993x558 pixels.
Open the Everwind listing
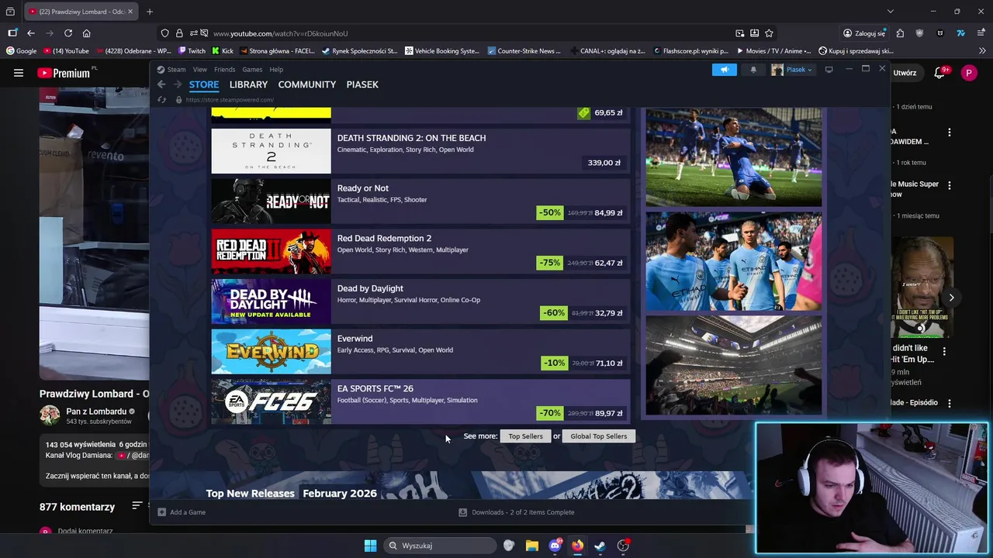(x=421, y=352)
